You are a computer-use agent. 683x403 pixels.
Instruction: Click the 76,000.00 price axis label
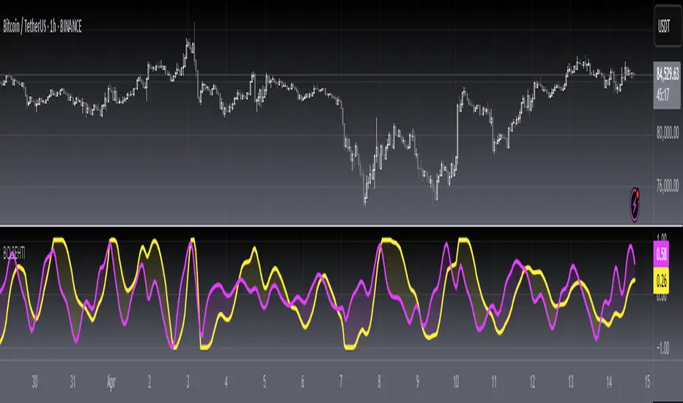tap(668, 186)
